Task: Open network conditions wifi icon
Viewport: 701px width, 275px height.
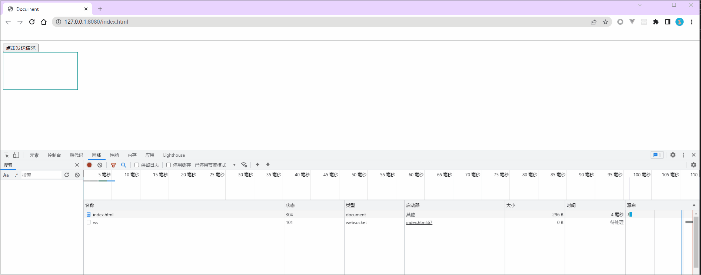Action: (244, 165)
